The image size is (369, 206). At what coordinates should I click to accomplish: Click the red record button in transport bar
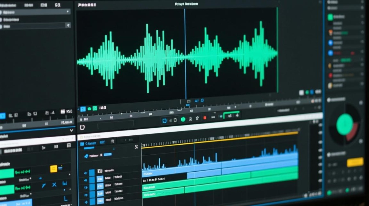click(205, 118)
